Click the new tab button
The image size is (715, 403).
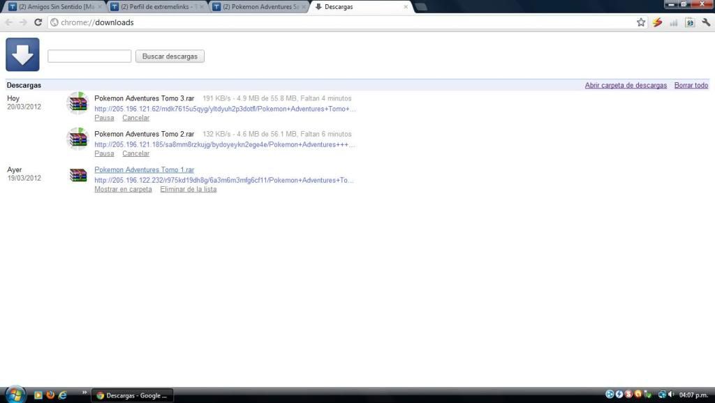(x=421, y=7)
